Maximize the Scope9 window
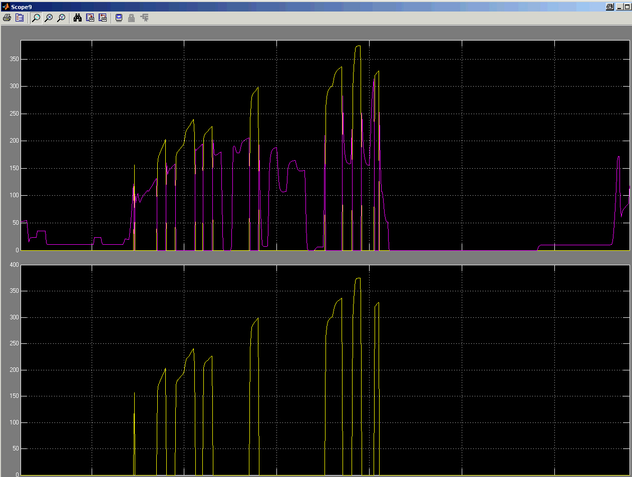Screen dimensions: 632x477 (627, 7)
